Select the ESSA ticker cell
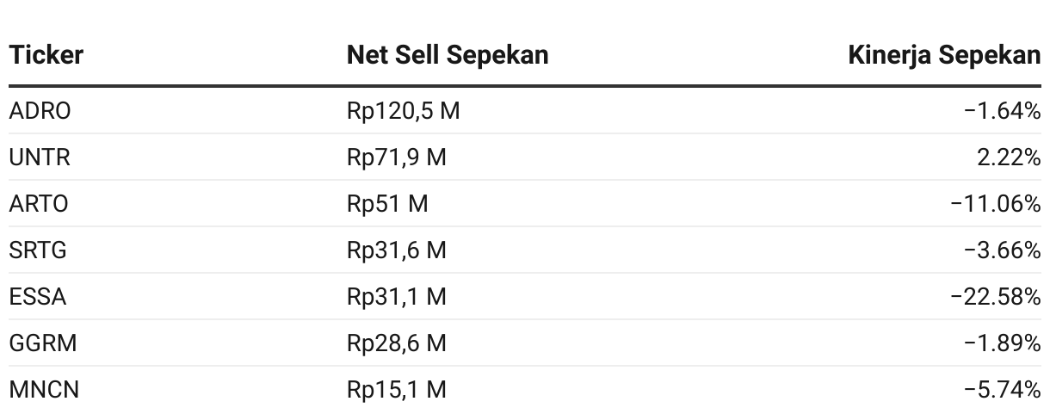 tap(38, 297)
